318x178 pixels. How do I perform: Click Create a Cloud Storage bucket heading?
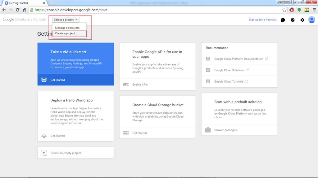(x=158, y=105)
